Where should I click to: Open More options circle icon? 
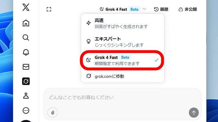[x=26, y=110]
